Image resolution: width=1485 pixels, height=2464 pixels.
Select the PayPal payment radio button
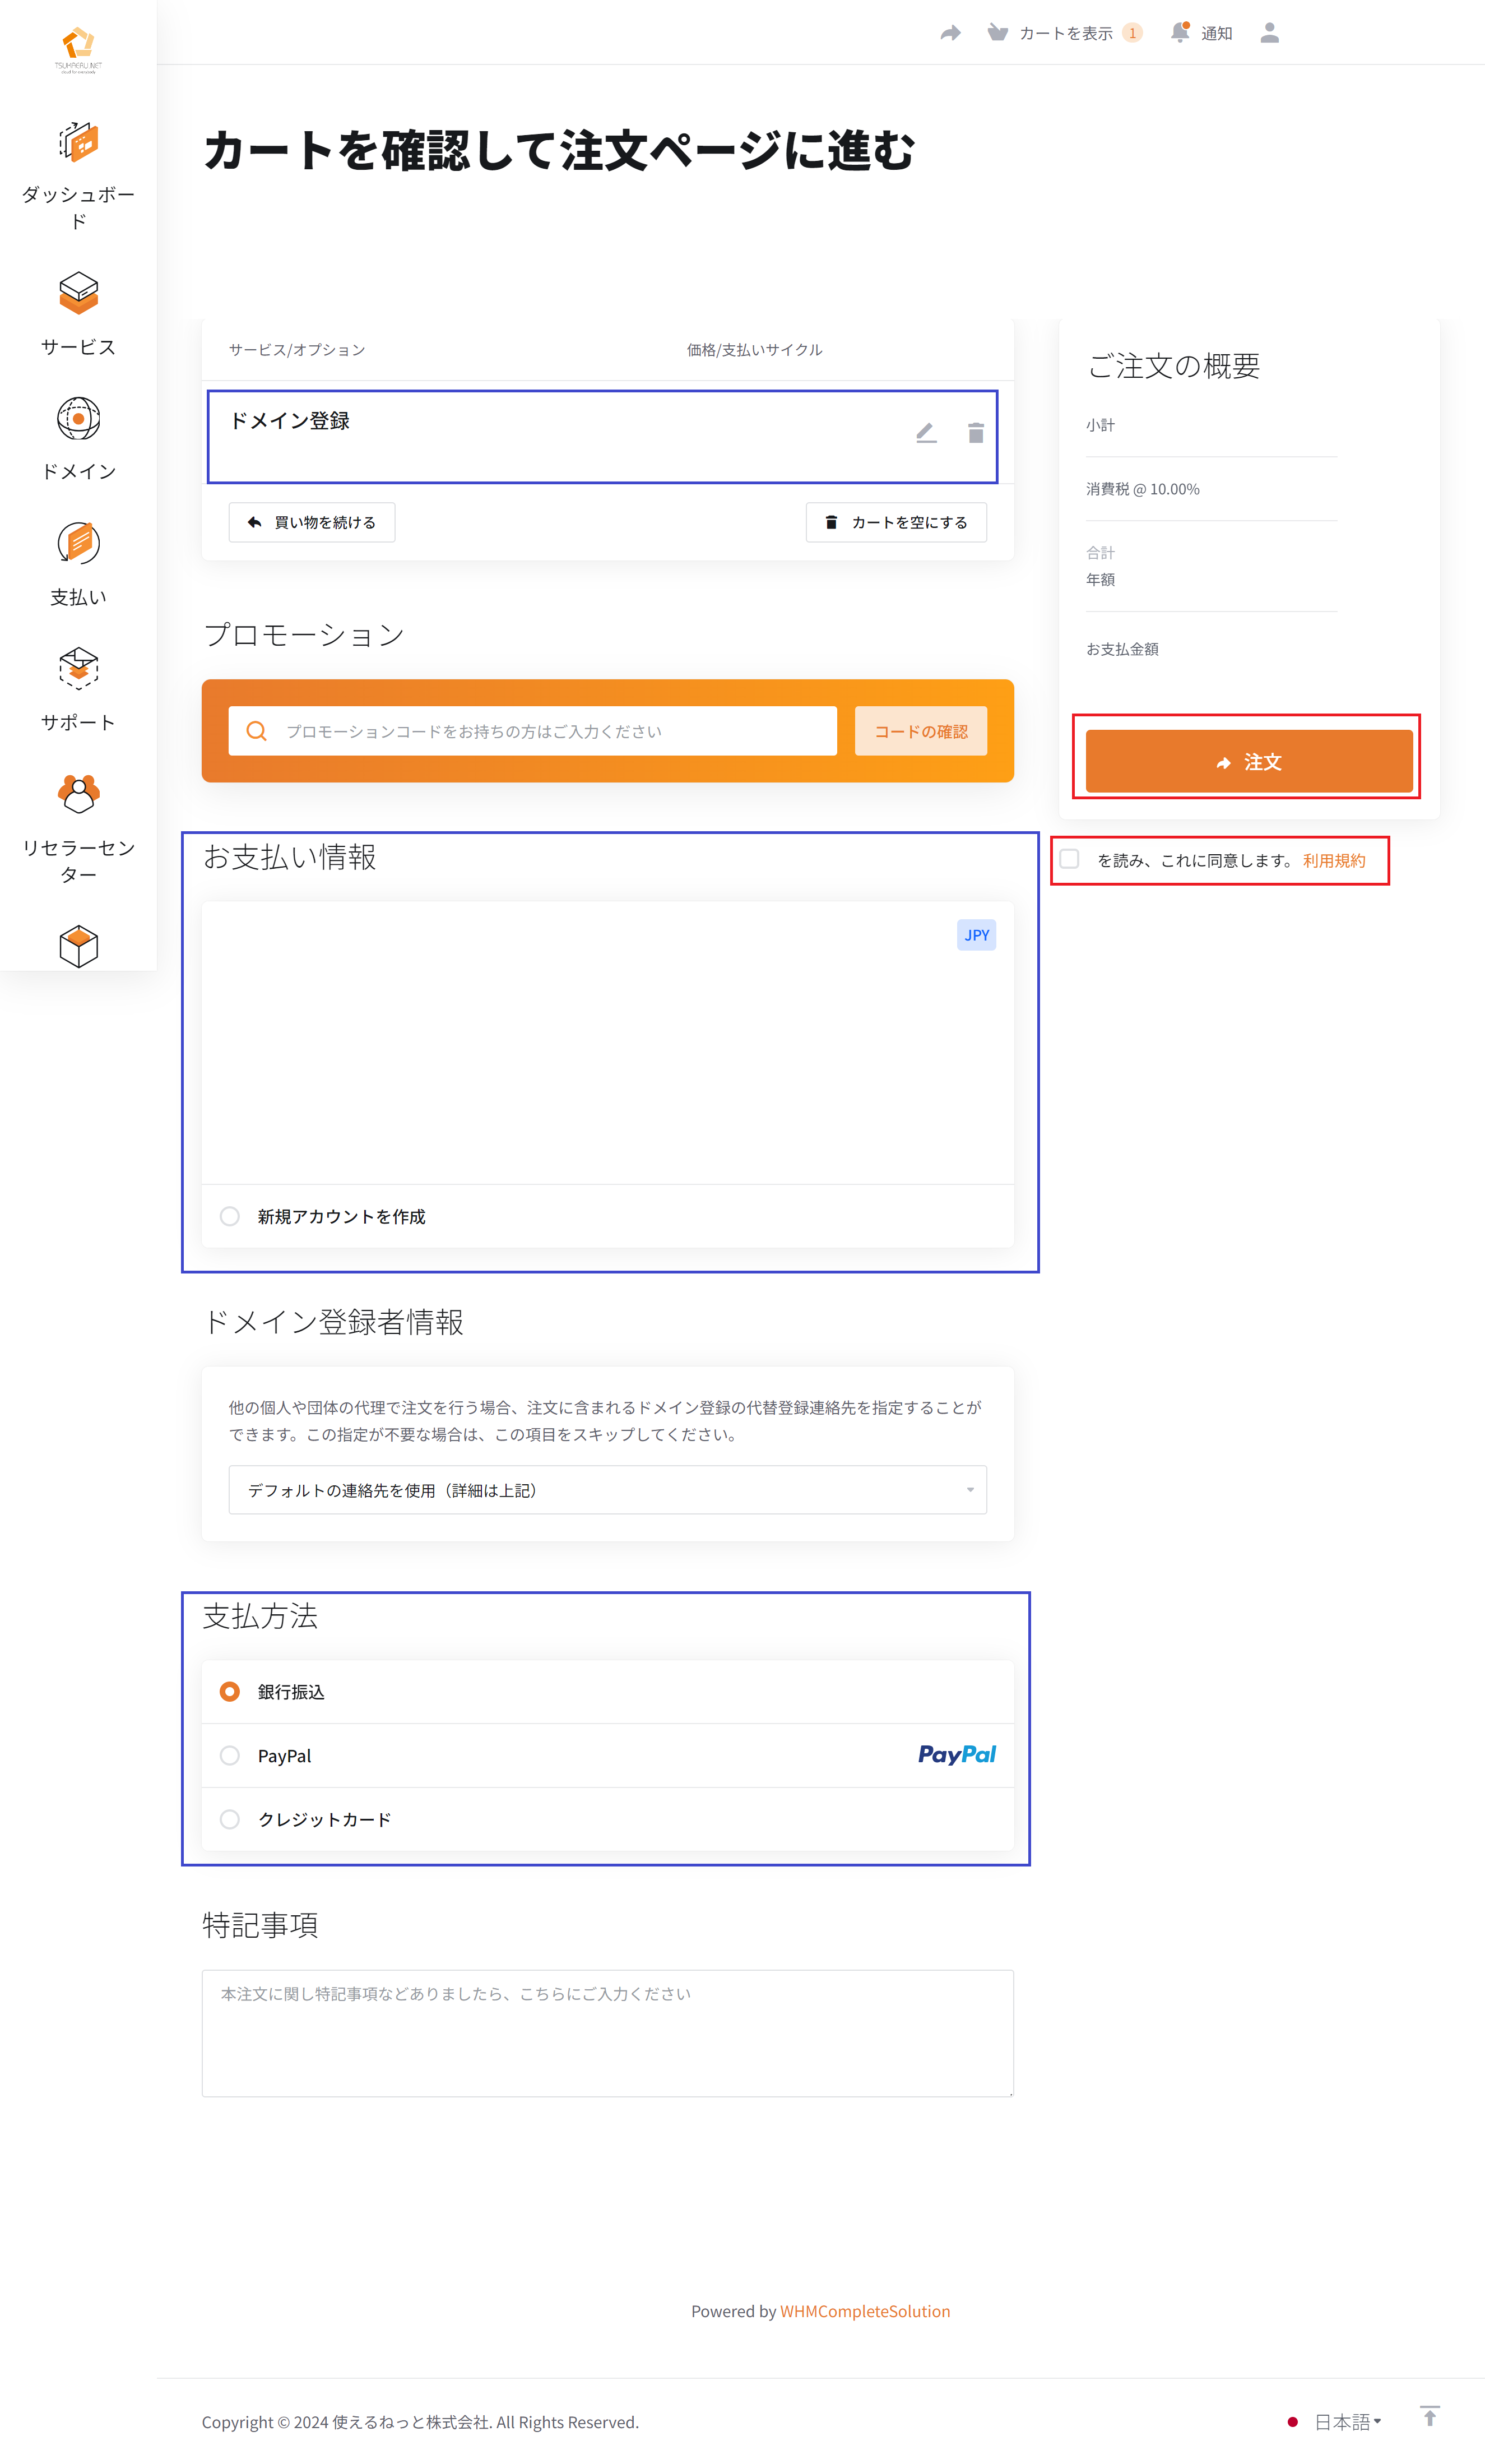(x=230, y=1755)
